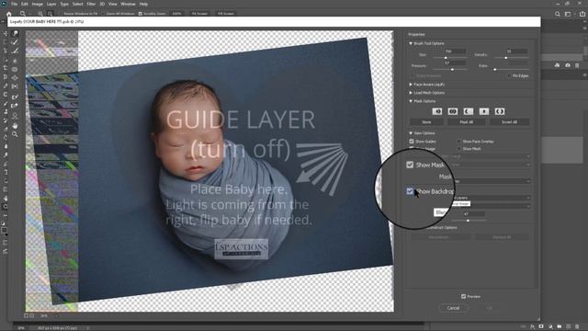Screen dimensions: 588x331
Task: Click the Add layer mask icon
Action: [541, 326]
